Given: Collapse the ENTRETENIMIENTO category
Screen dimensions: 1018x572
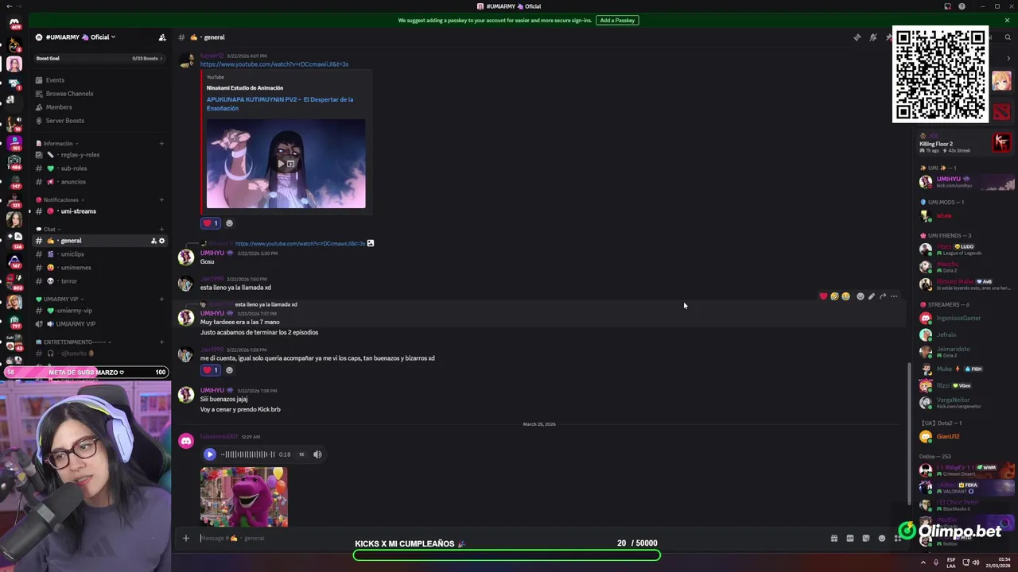Looking at the screenshot, I should [74, 342].
